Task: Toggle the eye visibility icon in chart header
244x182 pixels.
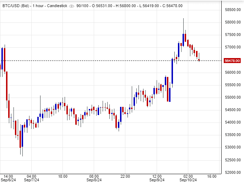Action: click(71, 6)
